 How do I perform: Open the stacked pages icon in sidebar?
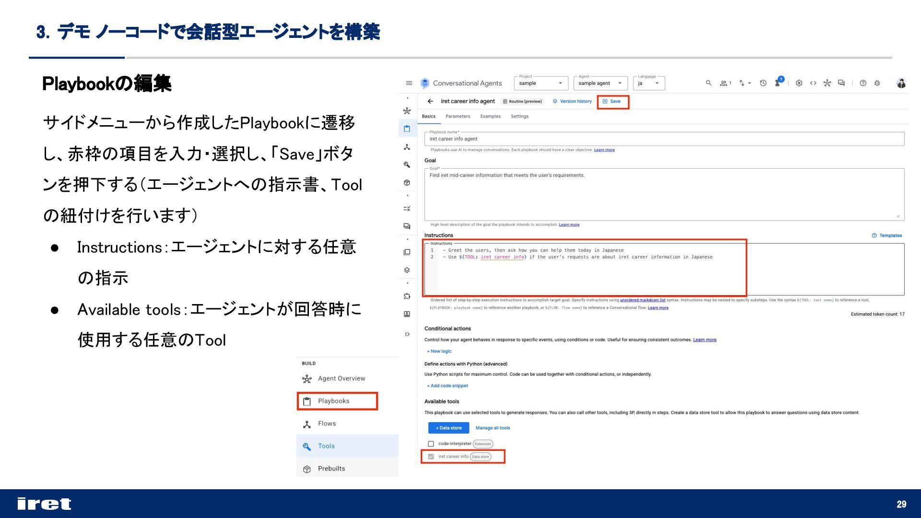pos(407,252)
